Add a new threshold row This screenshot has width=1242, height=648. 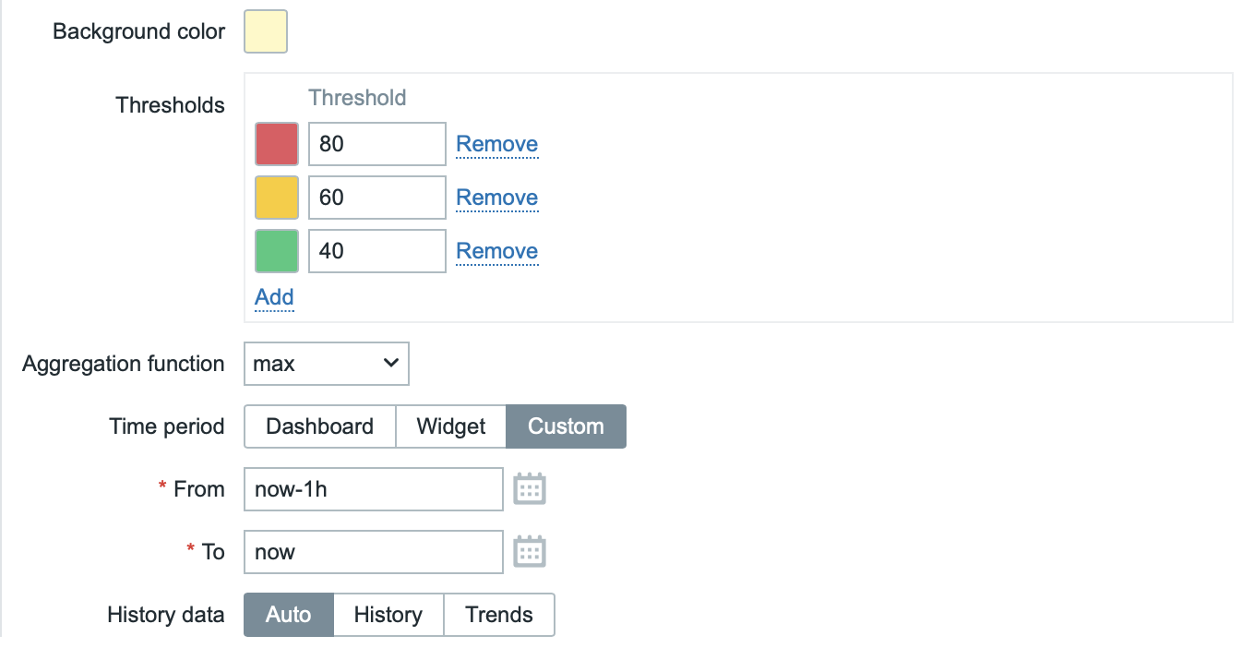[x=274, y=297]
